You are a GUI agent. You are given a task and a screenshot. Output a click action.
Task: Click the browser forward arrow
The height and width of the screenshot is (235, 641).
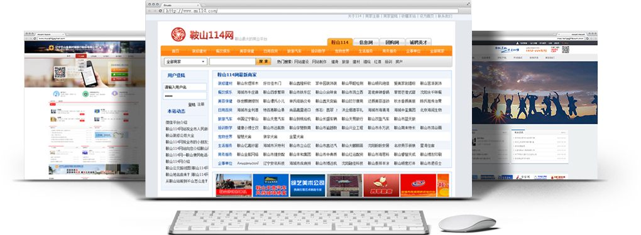[x=155, y=11]
